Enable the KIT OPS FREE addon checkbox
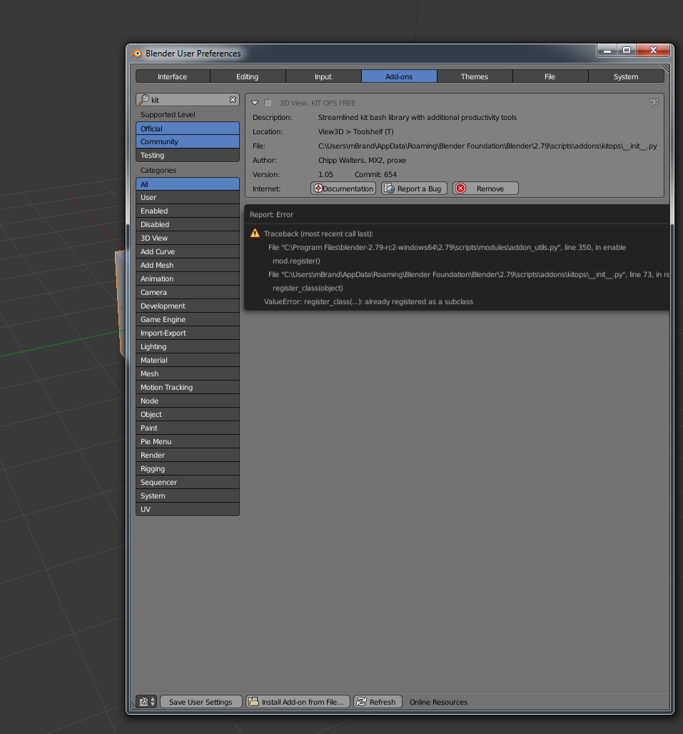 tap(268, 102)
